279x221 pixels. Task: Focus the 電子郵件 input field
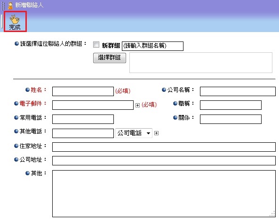(x=93, y=105)
